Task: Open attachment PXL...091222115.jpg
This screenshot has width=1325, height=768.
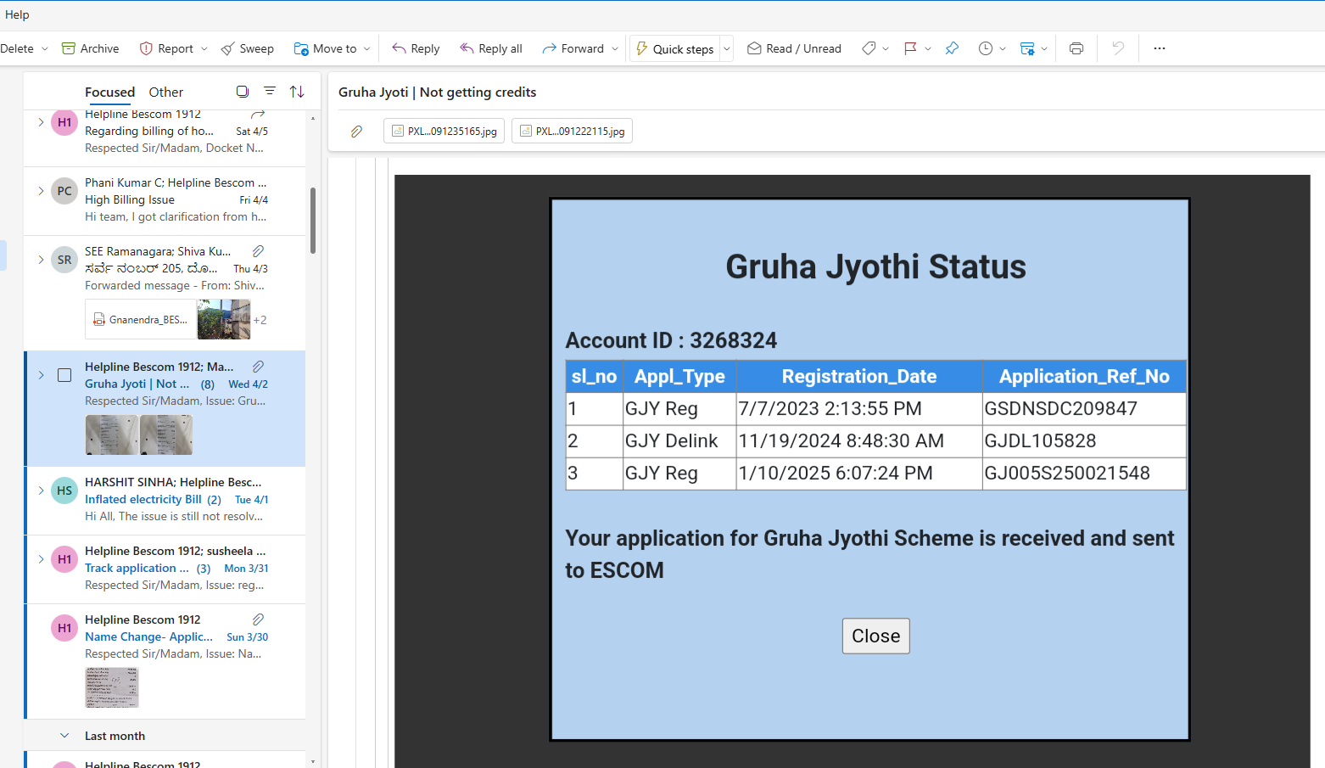Action: pos(572,132)
